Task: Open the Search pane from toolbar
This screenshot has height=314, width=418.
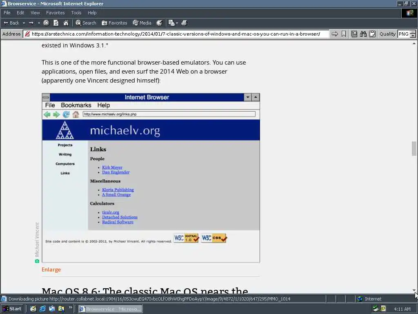Action: click(x=86, y=23)
